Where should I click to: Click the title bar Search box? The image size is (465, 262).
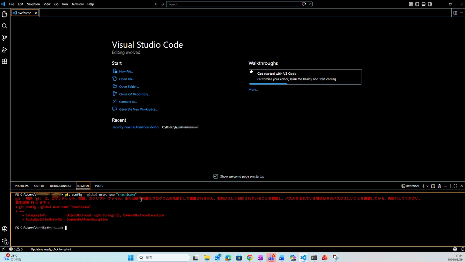pyautogui.click(x=233, y=4)
